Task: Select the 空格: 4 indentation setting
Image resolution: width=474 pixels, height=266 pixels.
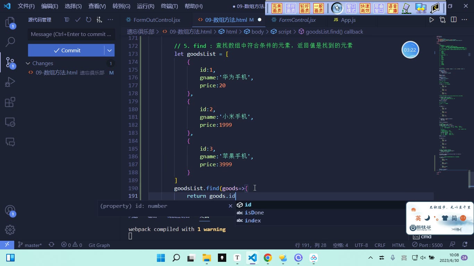Action: tap(340, 245)
